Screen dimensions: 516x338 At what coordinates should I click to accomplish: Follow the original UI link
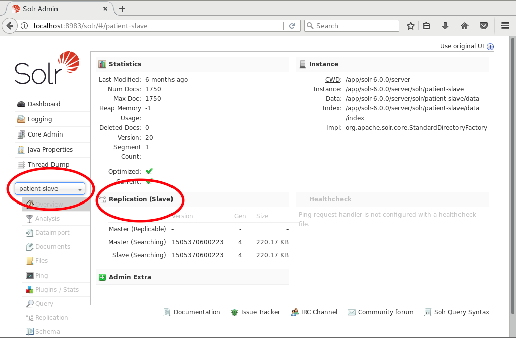(469, 46)
